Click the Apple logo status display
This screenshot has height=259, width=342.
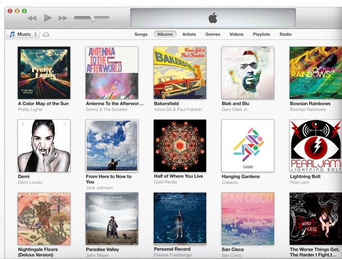pyautogui.click(x=213, y=18)
